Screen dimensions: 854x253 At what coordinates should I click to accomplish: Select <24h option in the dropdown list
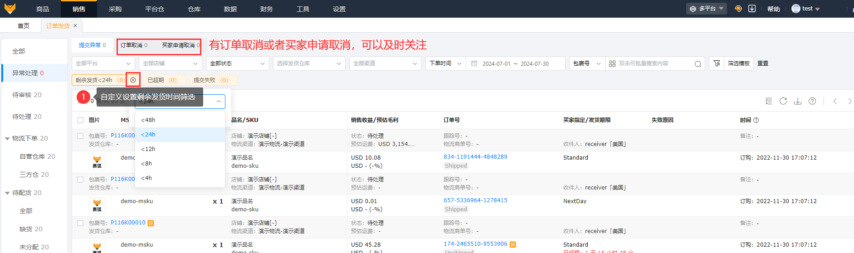[x=180, y=135]
